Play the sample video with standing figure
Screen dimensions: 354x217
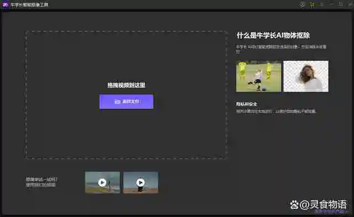click(102, 182)
